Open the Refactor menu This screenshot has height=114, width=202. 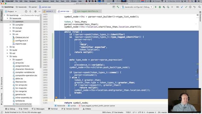(46, 1)
